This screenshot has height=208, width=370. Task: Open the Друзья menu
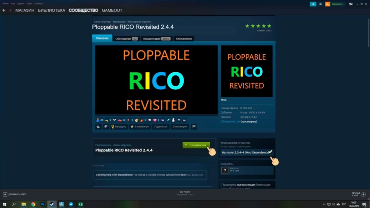21,4
